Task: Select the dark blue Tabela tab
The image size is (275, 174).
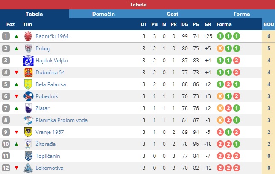Action: 34,14
